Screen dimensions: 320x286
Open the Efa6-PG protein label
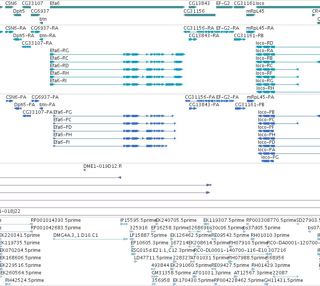(x=63, y=112)
